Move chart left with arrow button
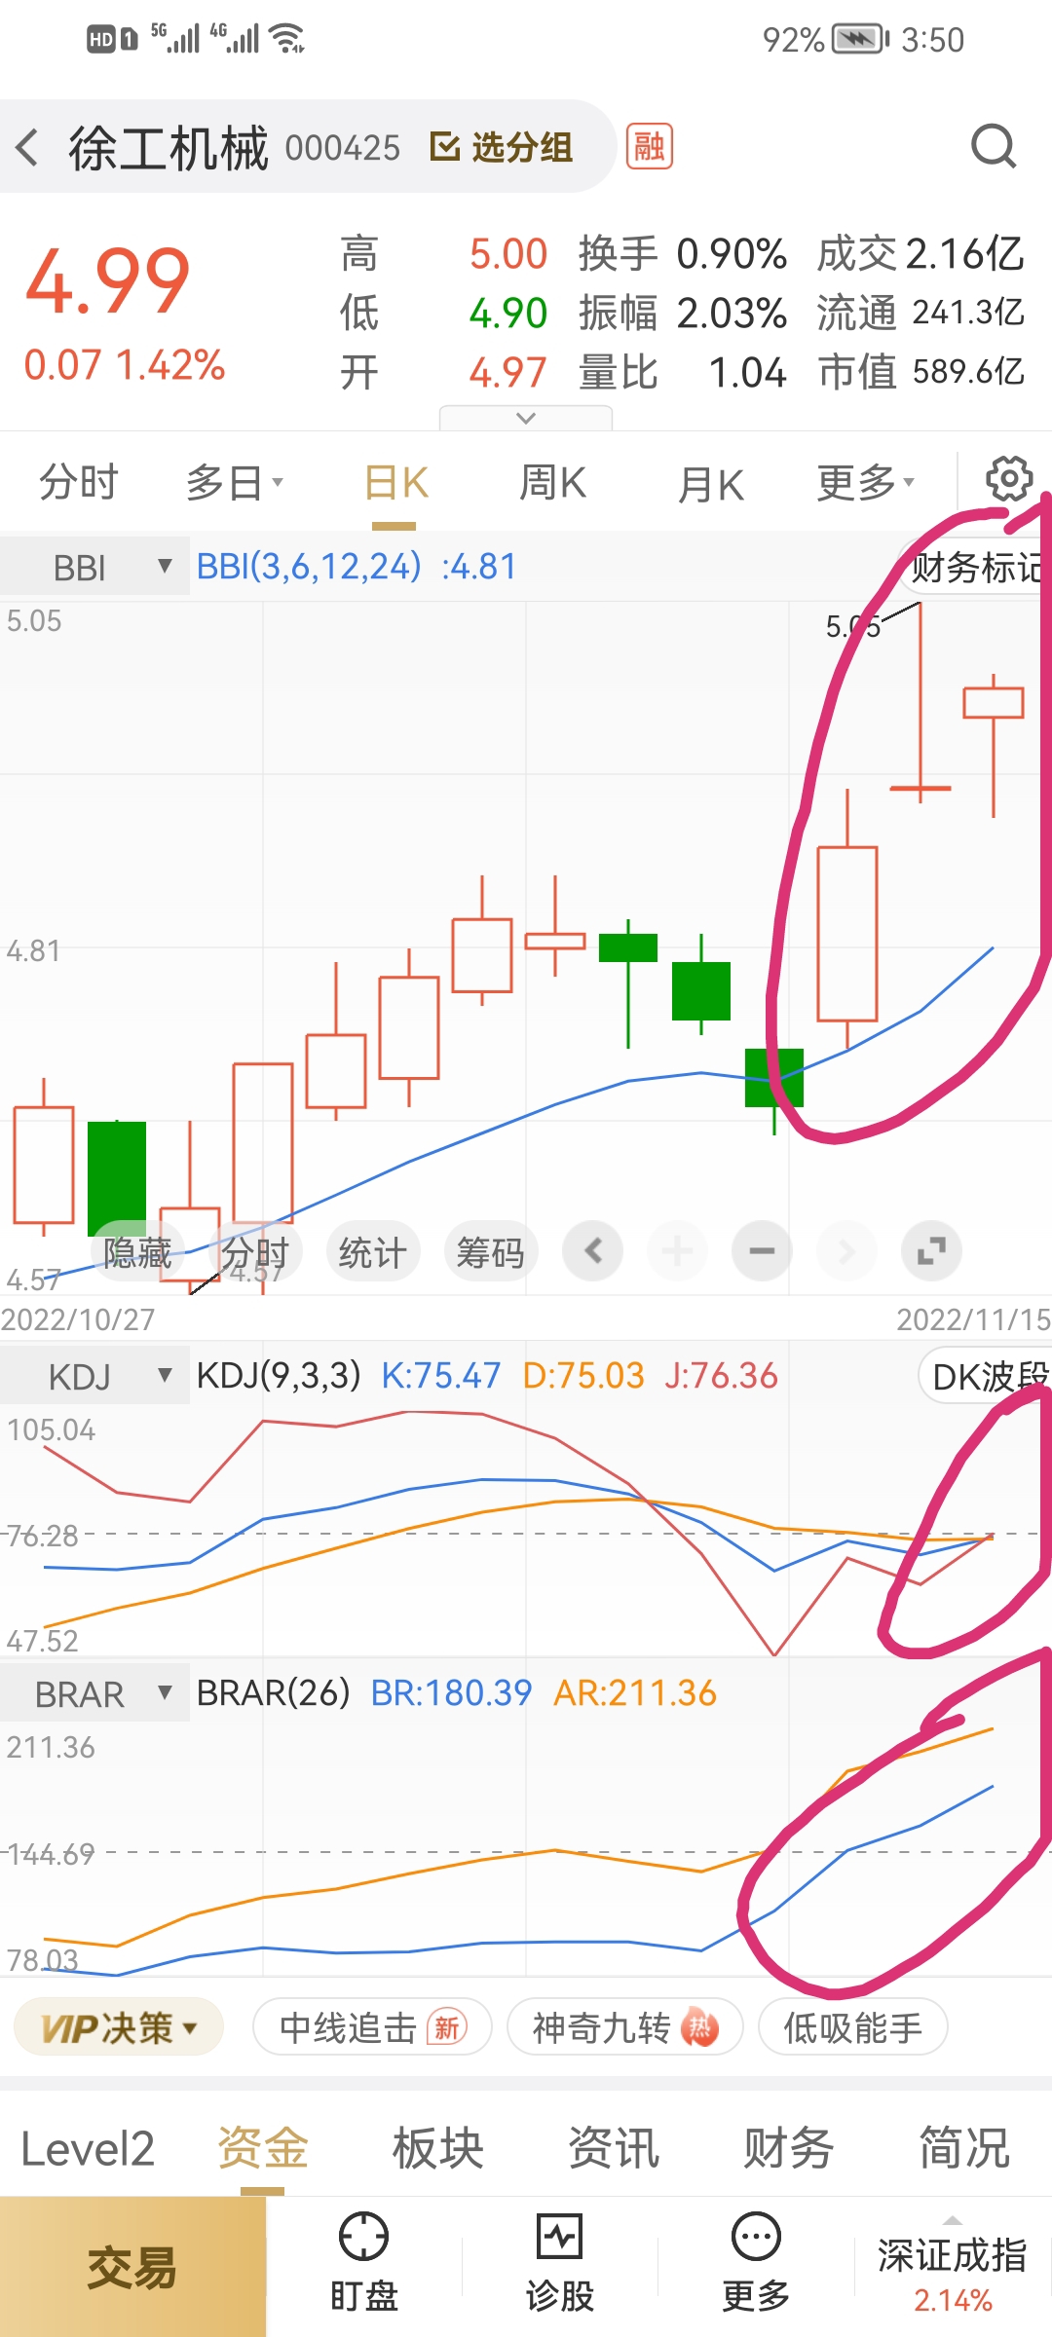 point(592,1250)
